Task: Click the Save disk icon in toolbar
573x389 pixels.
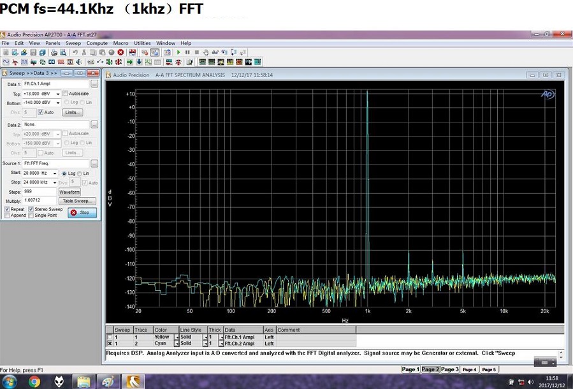Action: click(x=34, y=52)
